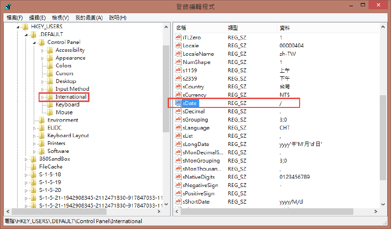The image size is (391, 229).
Task: Select the sShortDate value entry
Action: click(x=196, y=202)
